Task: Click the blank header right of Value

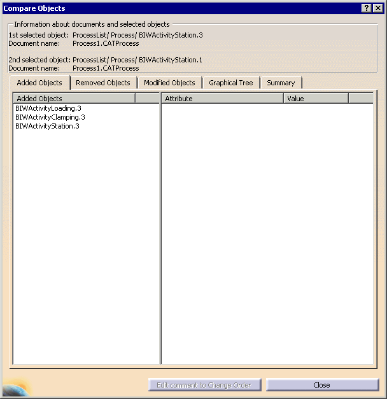Action: 360,99
